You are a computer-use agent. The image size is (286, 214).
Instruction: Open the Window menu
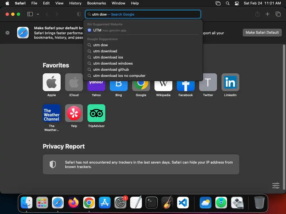pyautogui.click(x=118, y=3)
